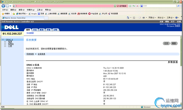Image resolution: width=183 pixels, height=110 pixels.
Task: Switch to the 属性 properties tab
Action: 28,30
